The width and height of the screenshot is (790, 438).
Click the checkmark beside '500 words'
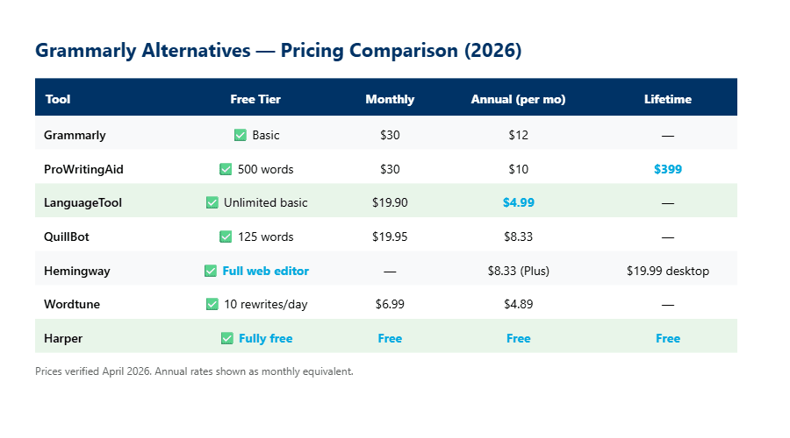pyautogui.click(x=226, y=169)
